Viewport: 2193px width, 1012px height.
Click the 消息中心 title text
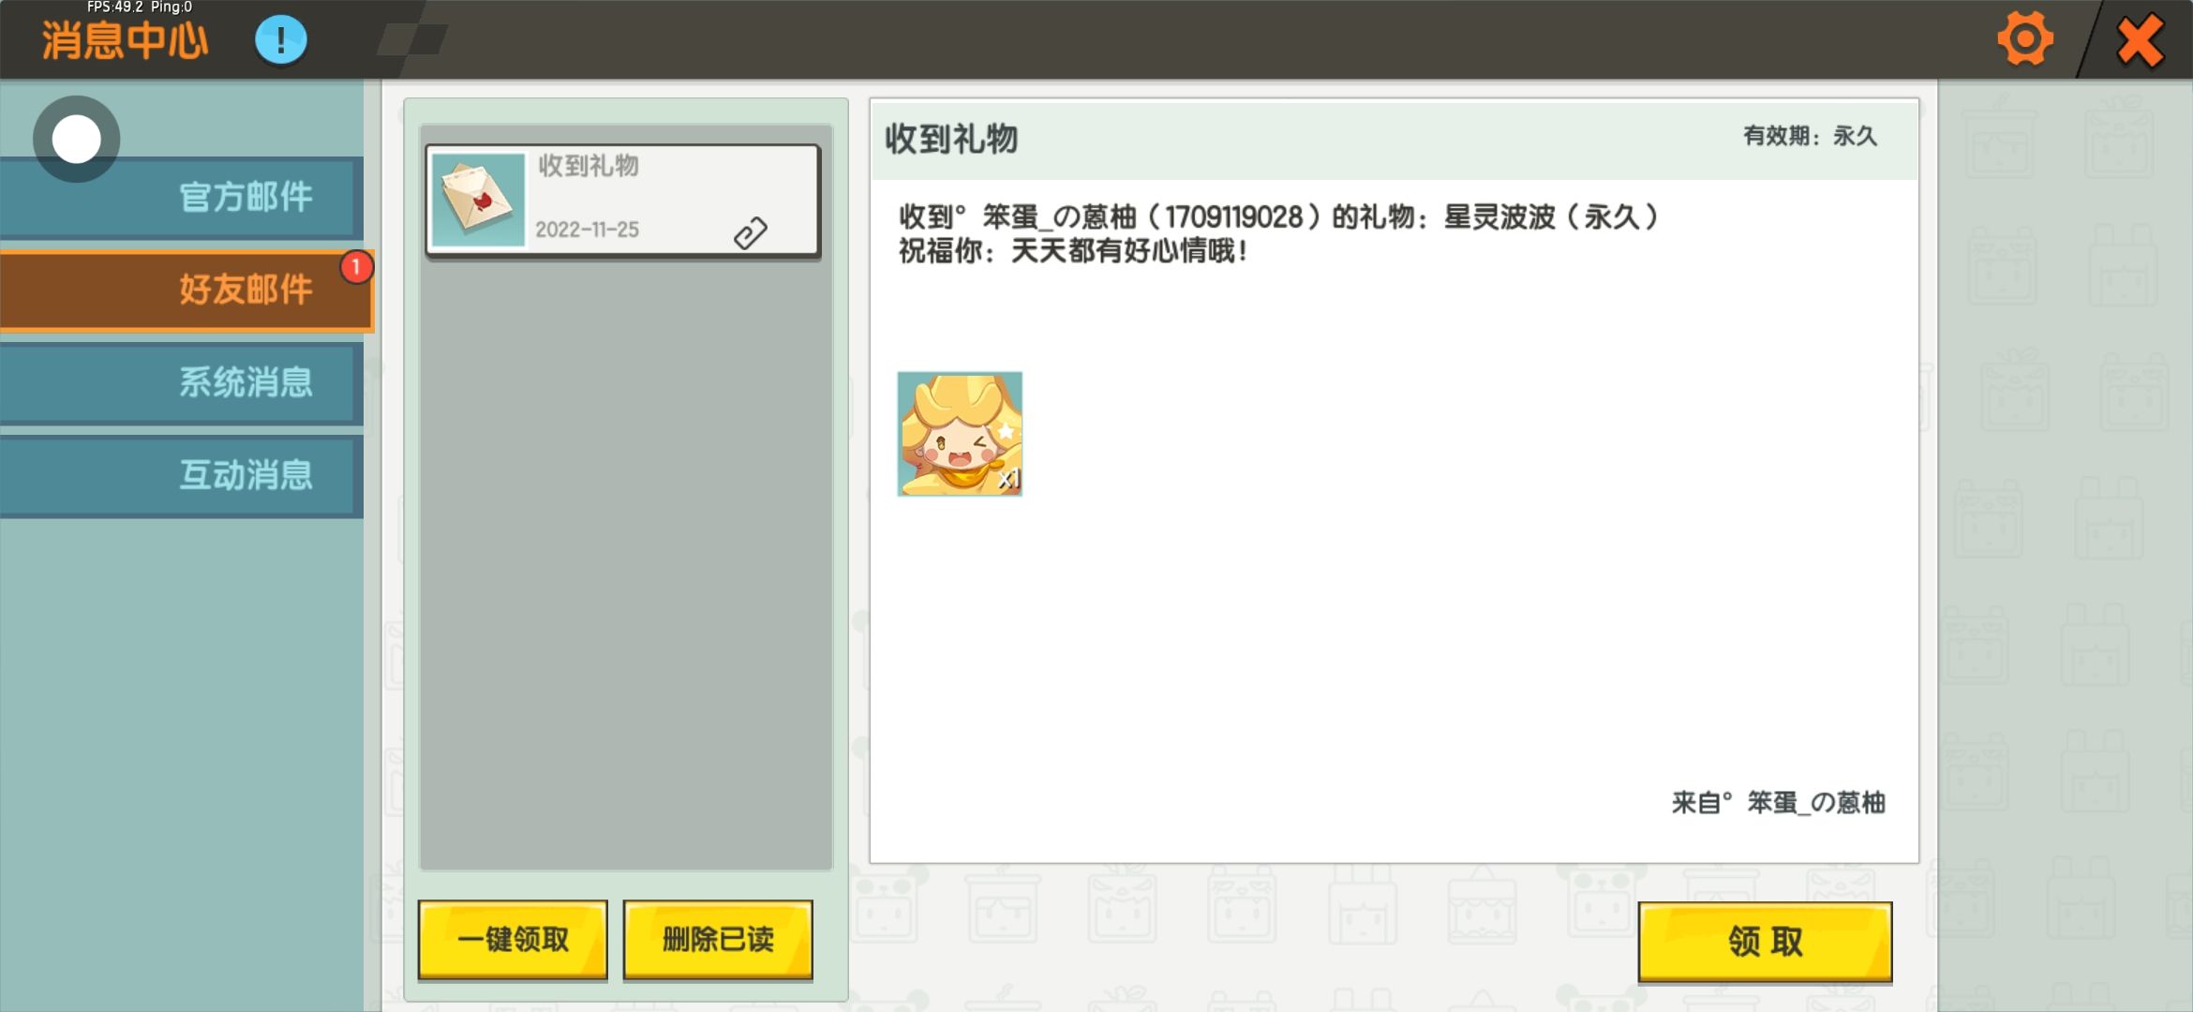125,41
